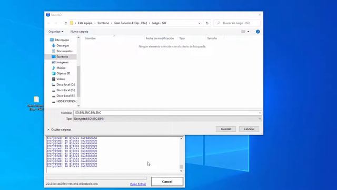Select Música in the navigation pane

61,68
